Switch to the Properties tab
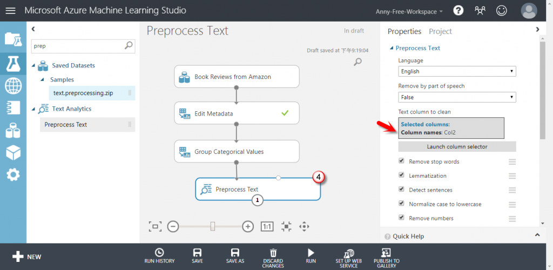 [404, 31]
